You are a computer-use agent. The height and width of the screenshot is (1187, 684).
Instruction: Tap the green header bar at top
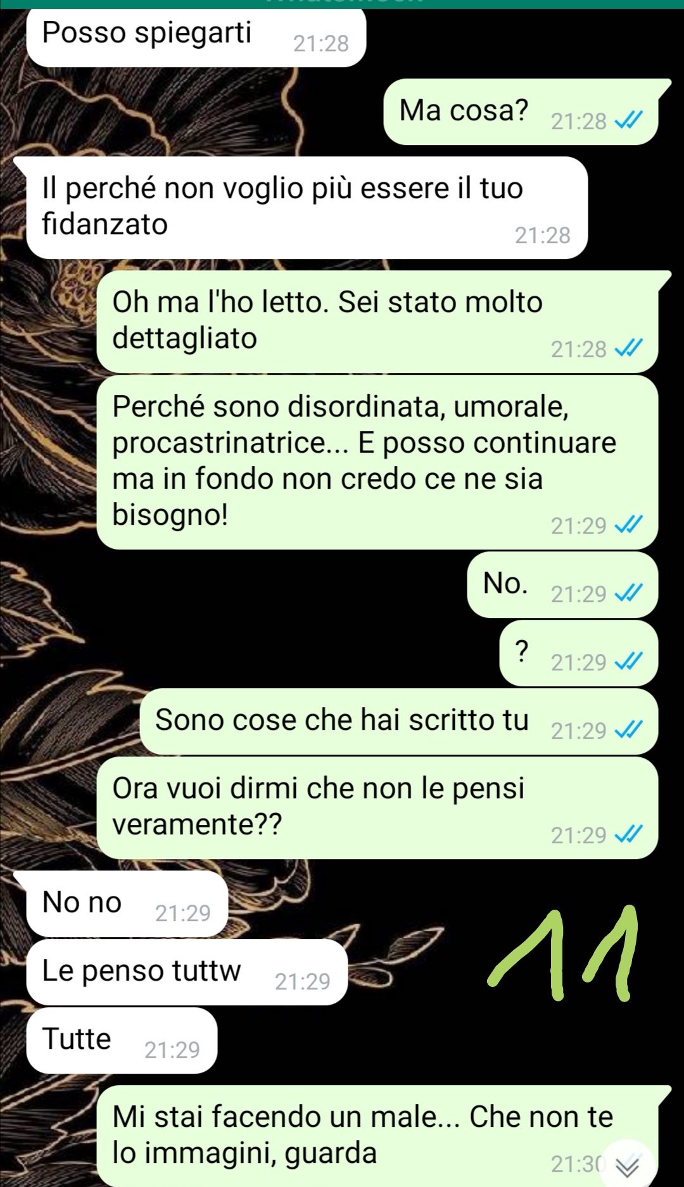pos(342,4)
